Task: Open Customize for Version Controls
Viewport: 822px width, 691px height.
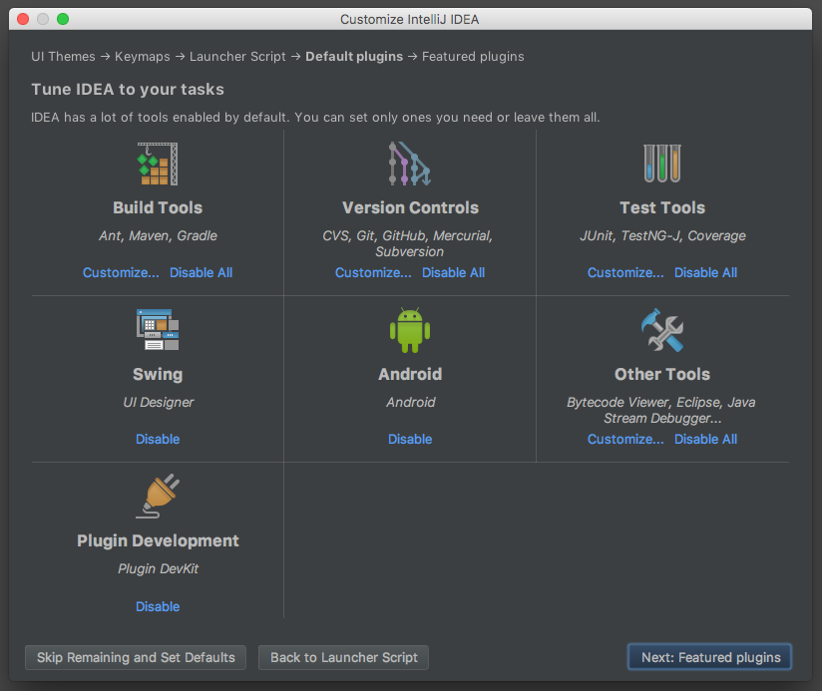Action: click(x=373, y=272)
